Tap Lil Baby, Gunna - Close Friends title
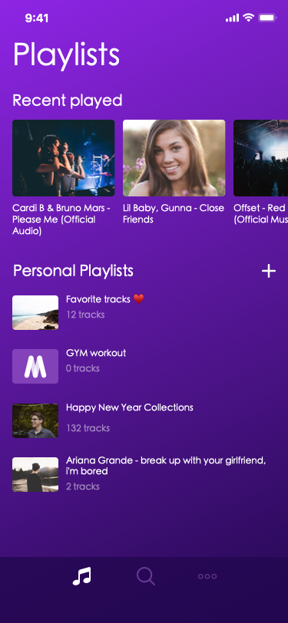288x623 pixels. [174, 214]
